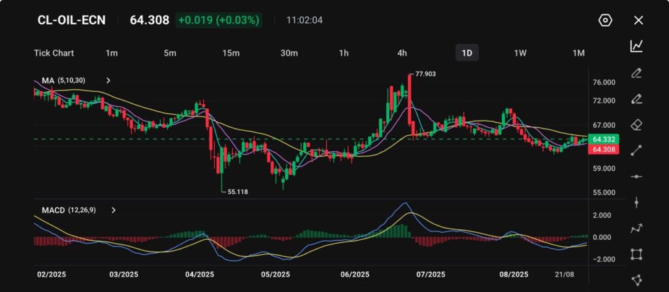
Task: Select the eraser tool
Action: click(x=636, y=124)
